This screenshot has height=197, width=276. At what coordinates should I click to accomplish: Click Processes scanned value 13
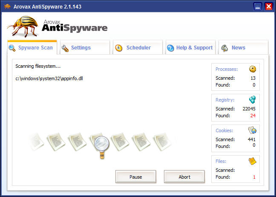coord(253,78)
